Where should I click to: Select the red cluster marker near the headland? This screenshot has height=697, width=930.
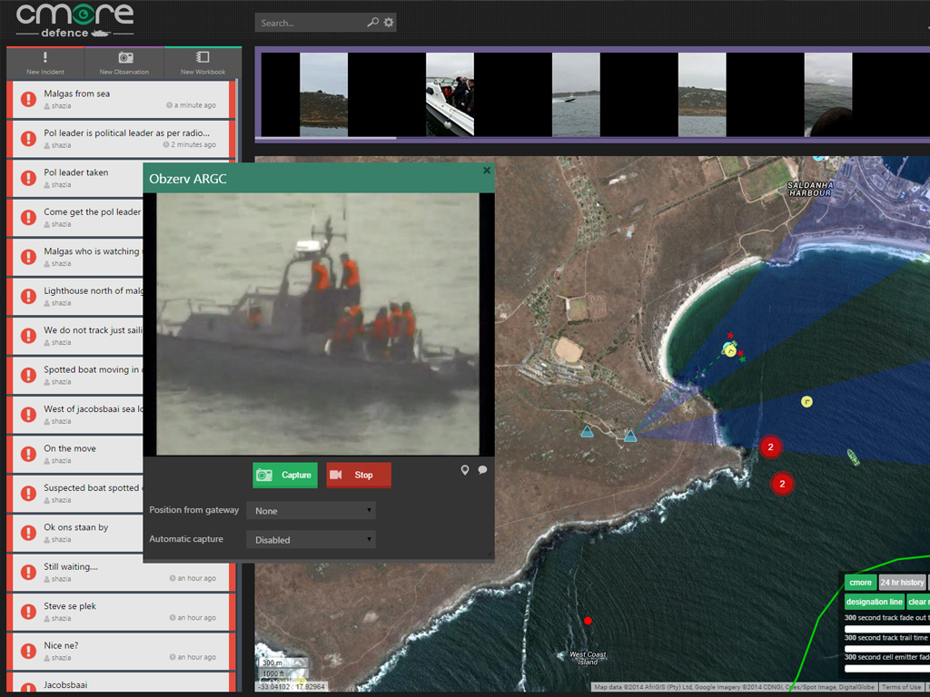(770, 447)
